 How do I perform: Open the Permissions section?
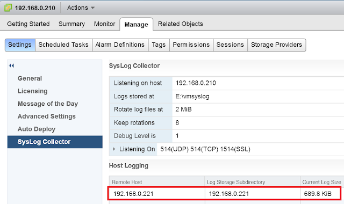click(191, 45)
